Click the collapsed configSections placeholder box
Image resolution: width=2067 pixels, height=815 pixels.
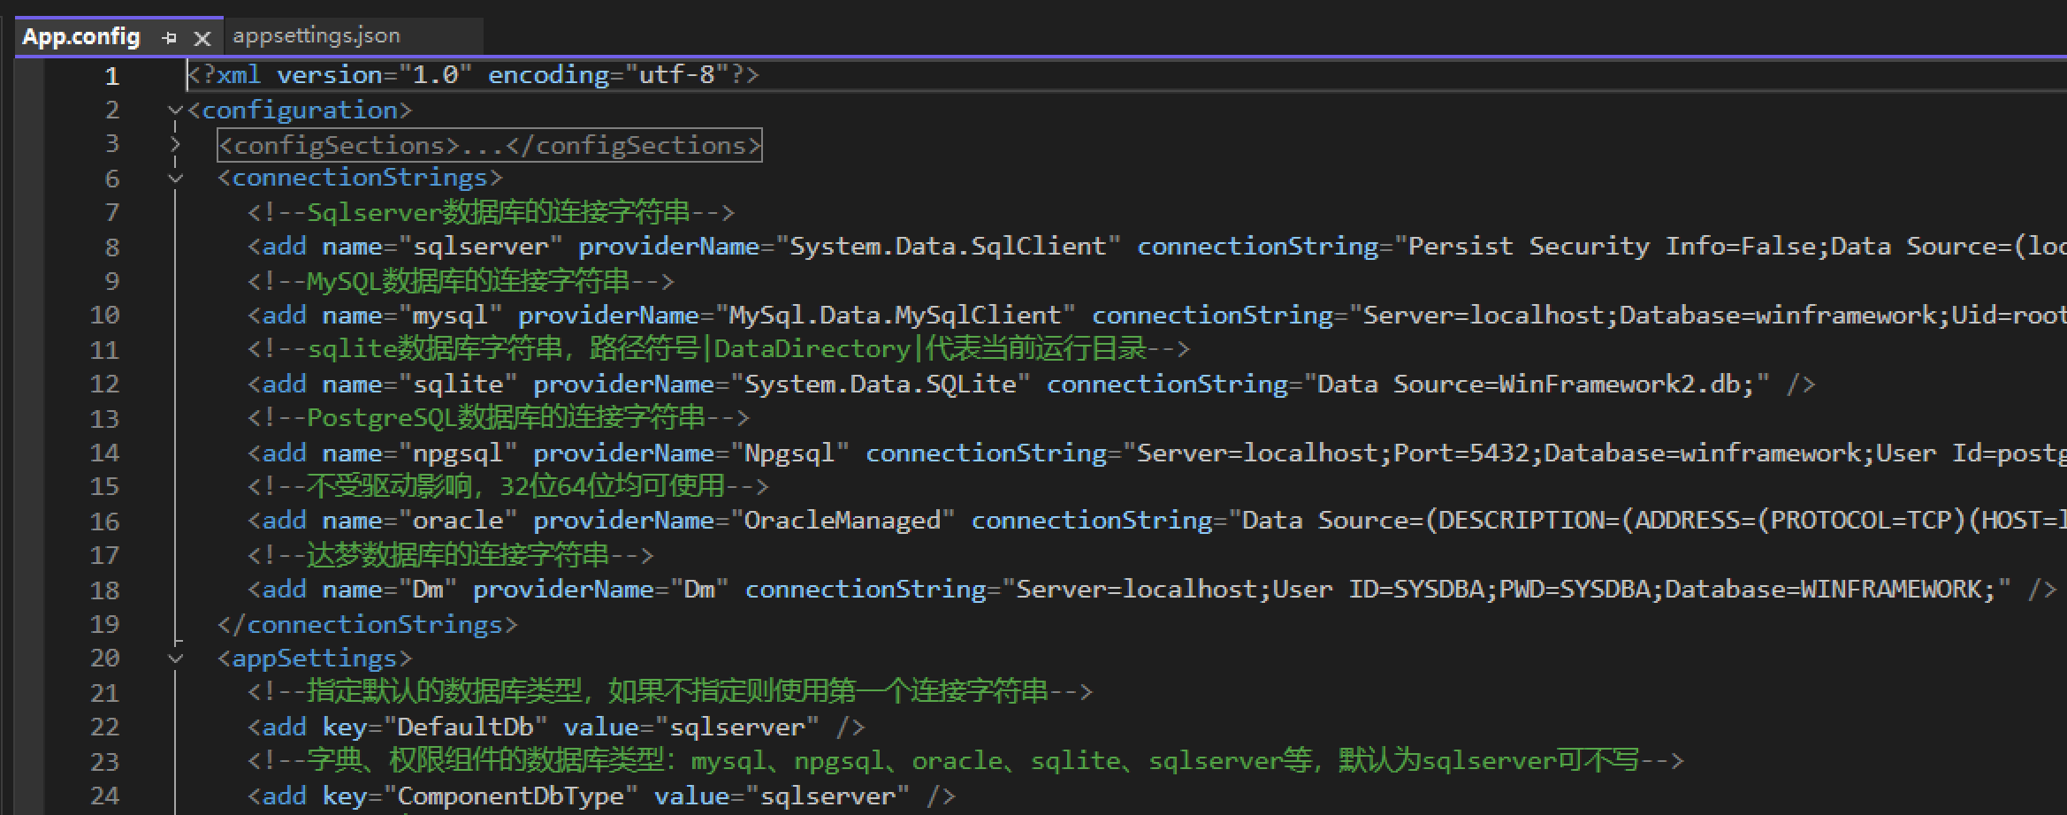coord(489,145)
